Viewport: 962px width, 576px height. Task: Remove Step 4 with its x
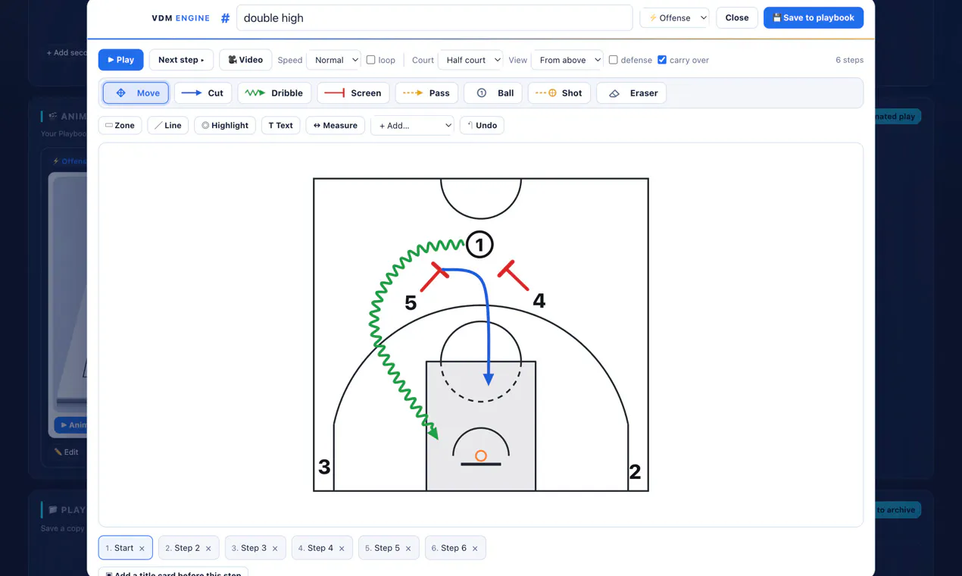pos(342,549)
